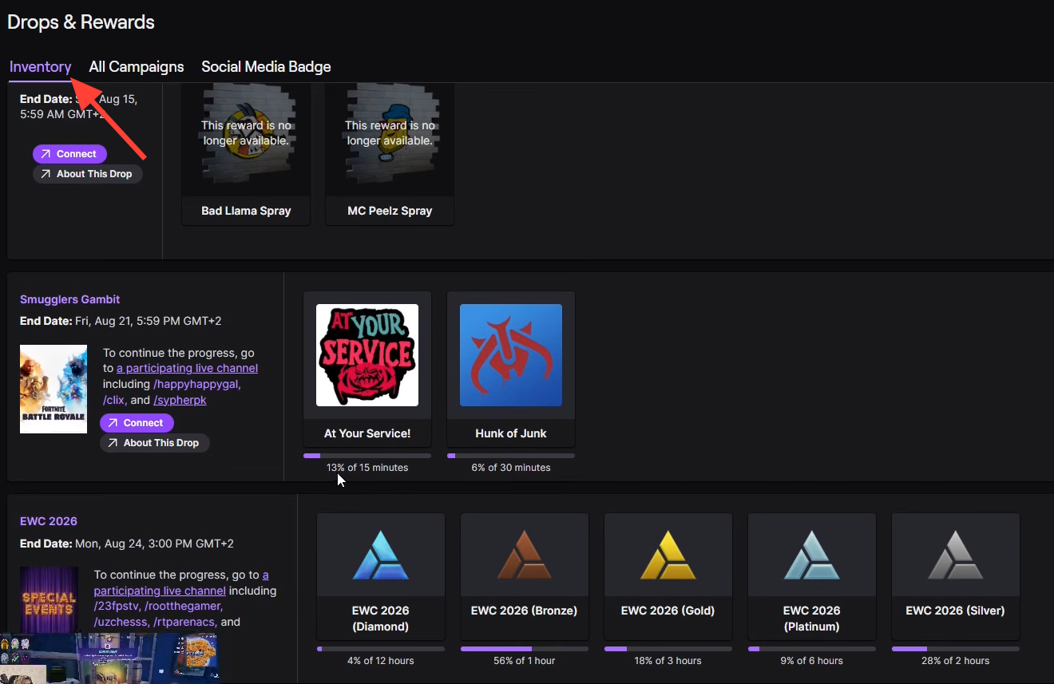Go to the Social Media Badge tab
Image resolution: width=1054 pixels, height=684 pixels.
[x=266, y=67]
